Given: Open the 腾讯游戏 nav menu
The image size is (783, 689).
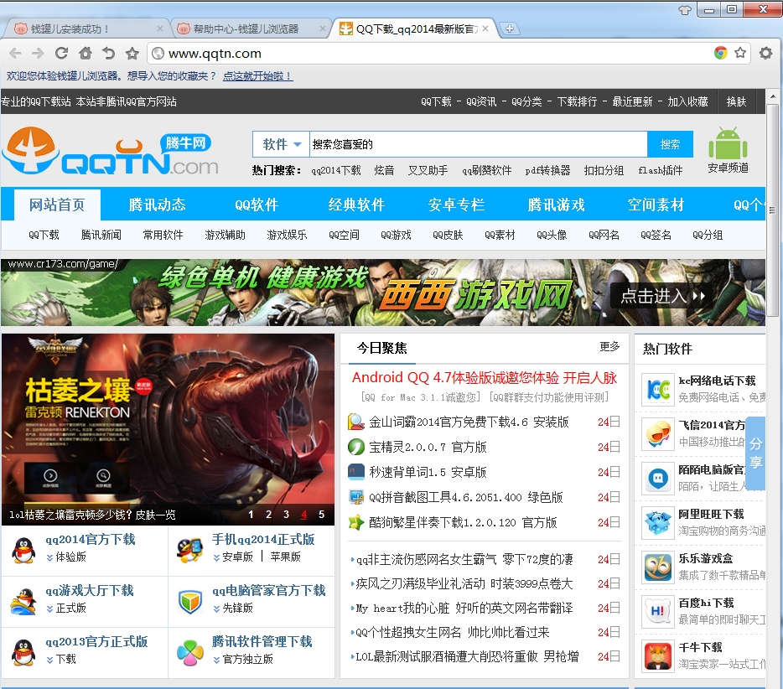Looking at the screenshot, I should coord(557,205).
